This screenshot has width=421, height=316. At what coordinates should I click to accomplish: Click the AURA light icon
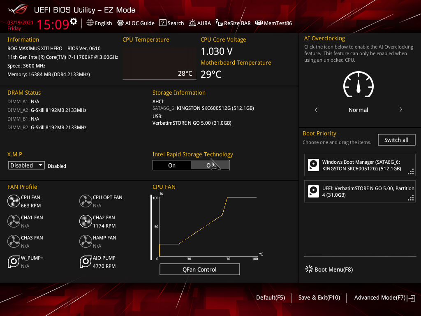(x=192, y=23)
